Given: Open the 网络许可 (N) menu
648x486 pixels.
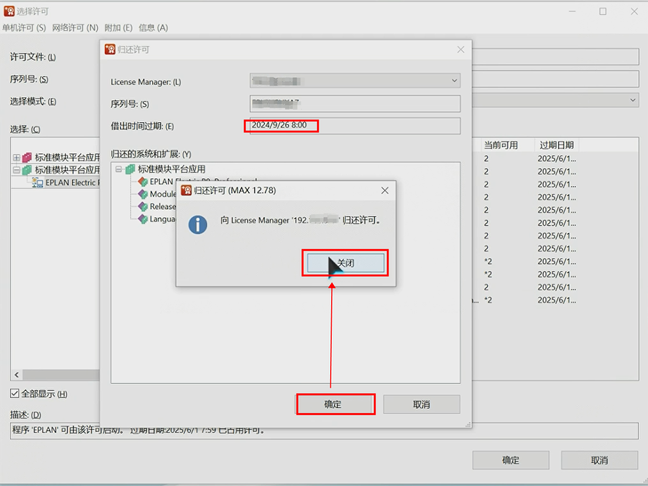Looking at the screenshot, I should 75,28.
